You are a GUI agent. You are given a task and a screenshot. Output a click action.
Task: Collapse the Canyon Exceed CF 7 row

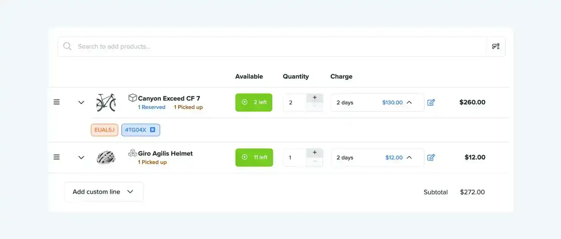81,102
